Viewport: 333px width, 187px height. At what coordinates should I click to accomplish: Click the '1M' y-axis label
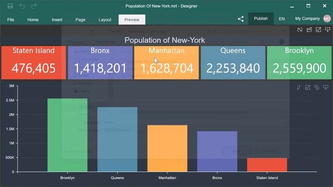pos(11,143)
